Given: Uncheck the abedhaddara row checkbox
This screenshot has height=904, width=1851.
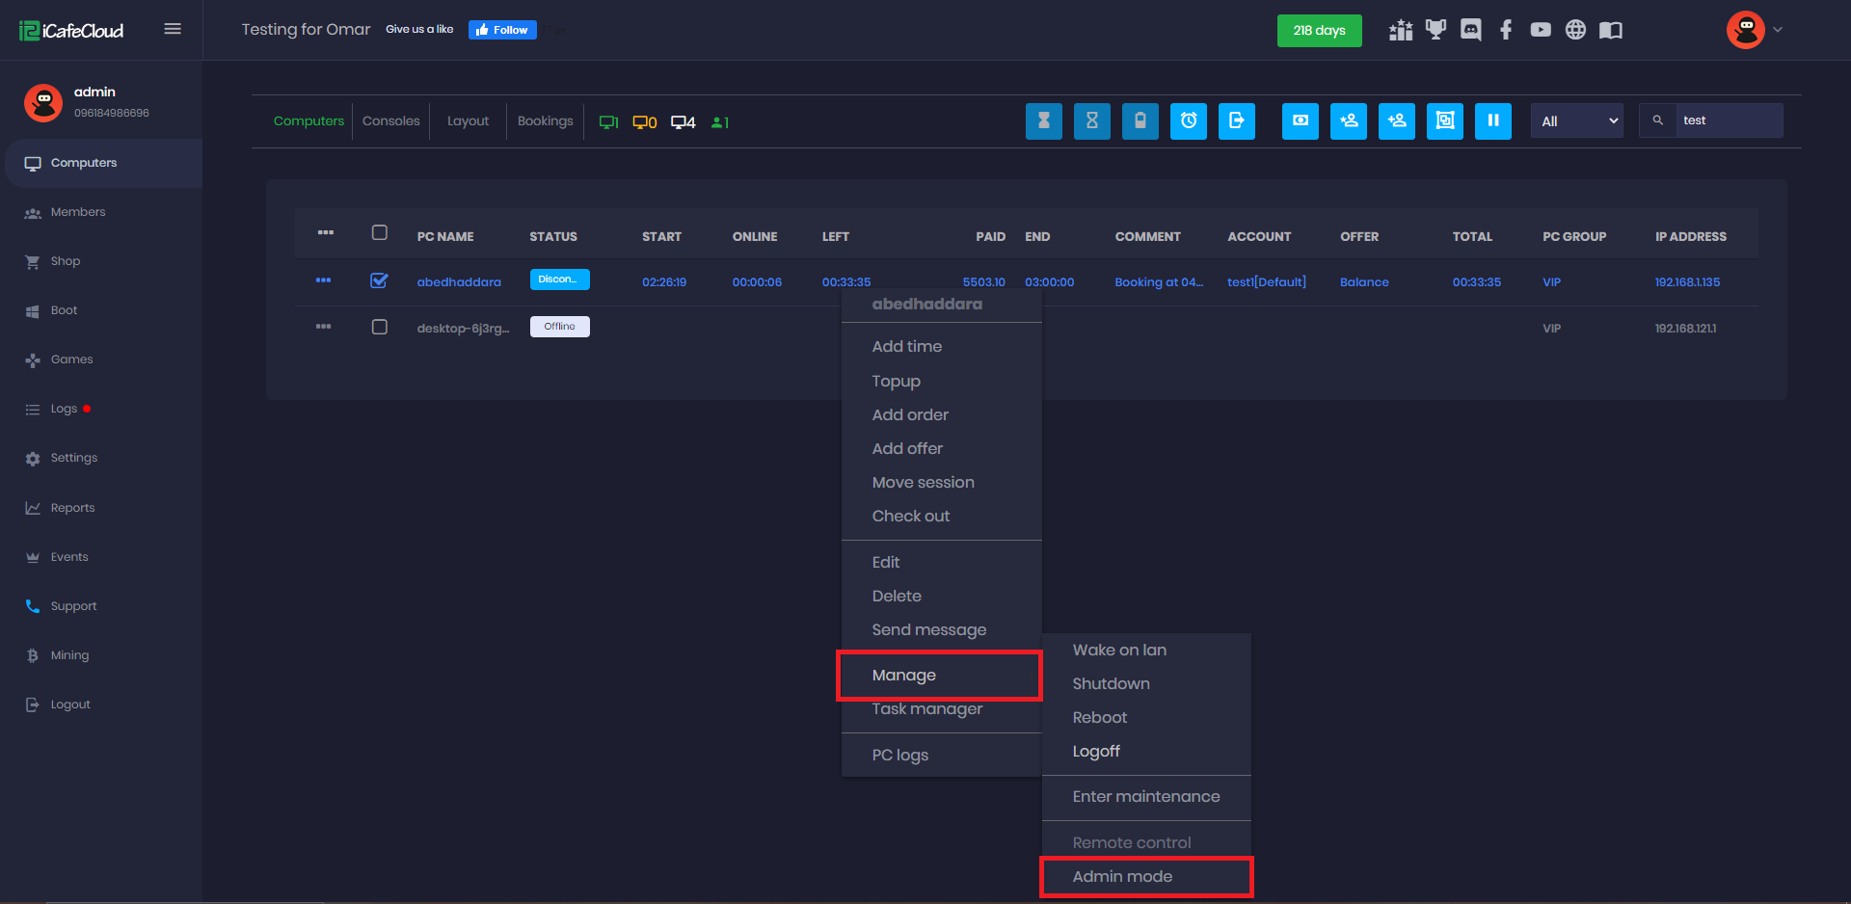Looking at the screenshot, I should [379, 281].
